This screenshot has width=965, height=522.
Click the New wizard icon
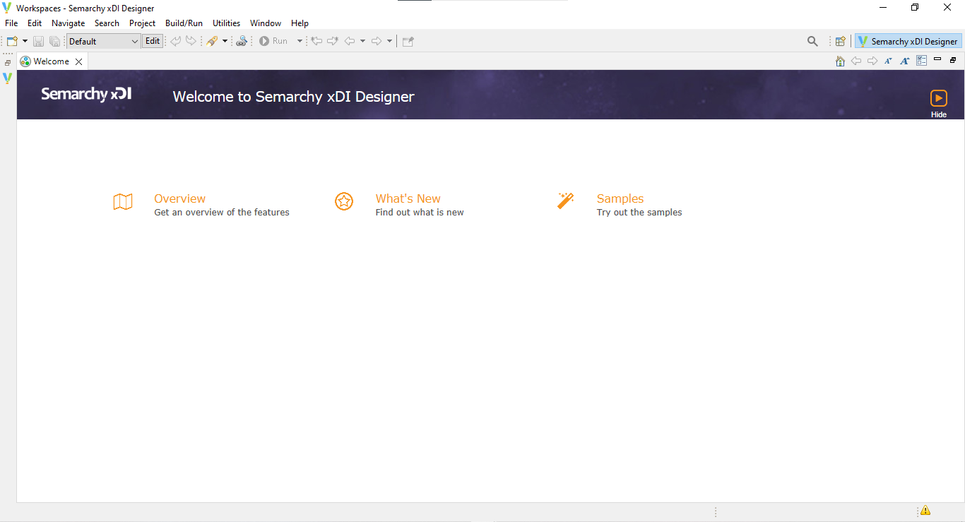click(11, 40)
